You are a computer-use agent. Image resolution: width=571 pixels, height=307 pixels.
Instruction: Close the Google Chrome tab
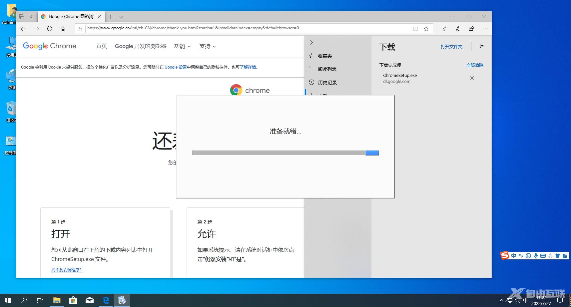pos(99,17)
